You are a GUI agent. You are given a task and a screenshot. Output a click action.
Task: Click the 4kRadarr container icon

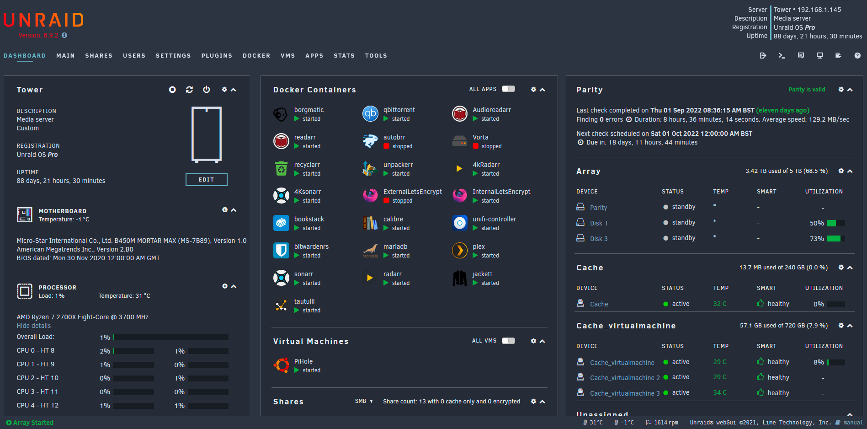point(460,169)
